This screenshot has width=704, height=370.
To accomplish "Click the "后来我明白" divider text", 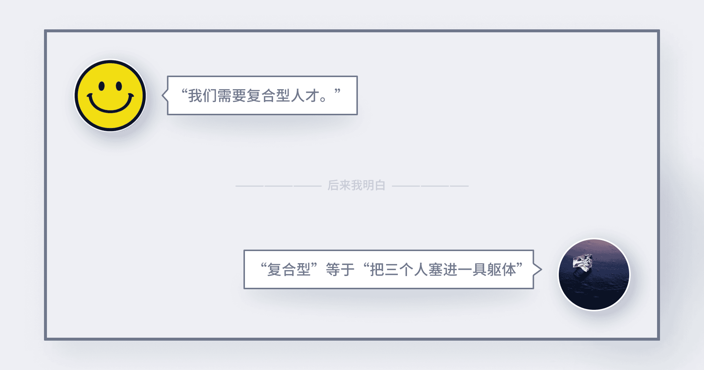I will (x=356, y=185).
